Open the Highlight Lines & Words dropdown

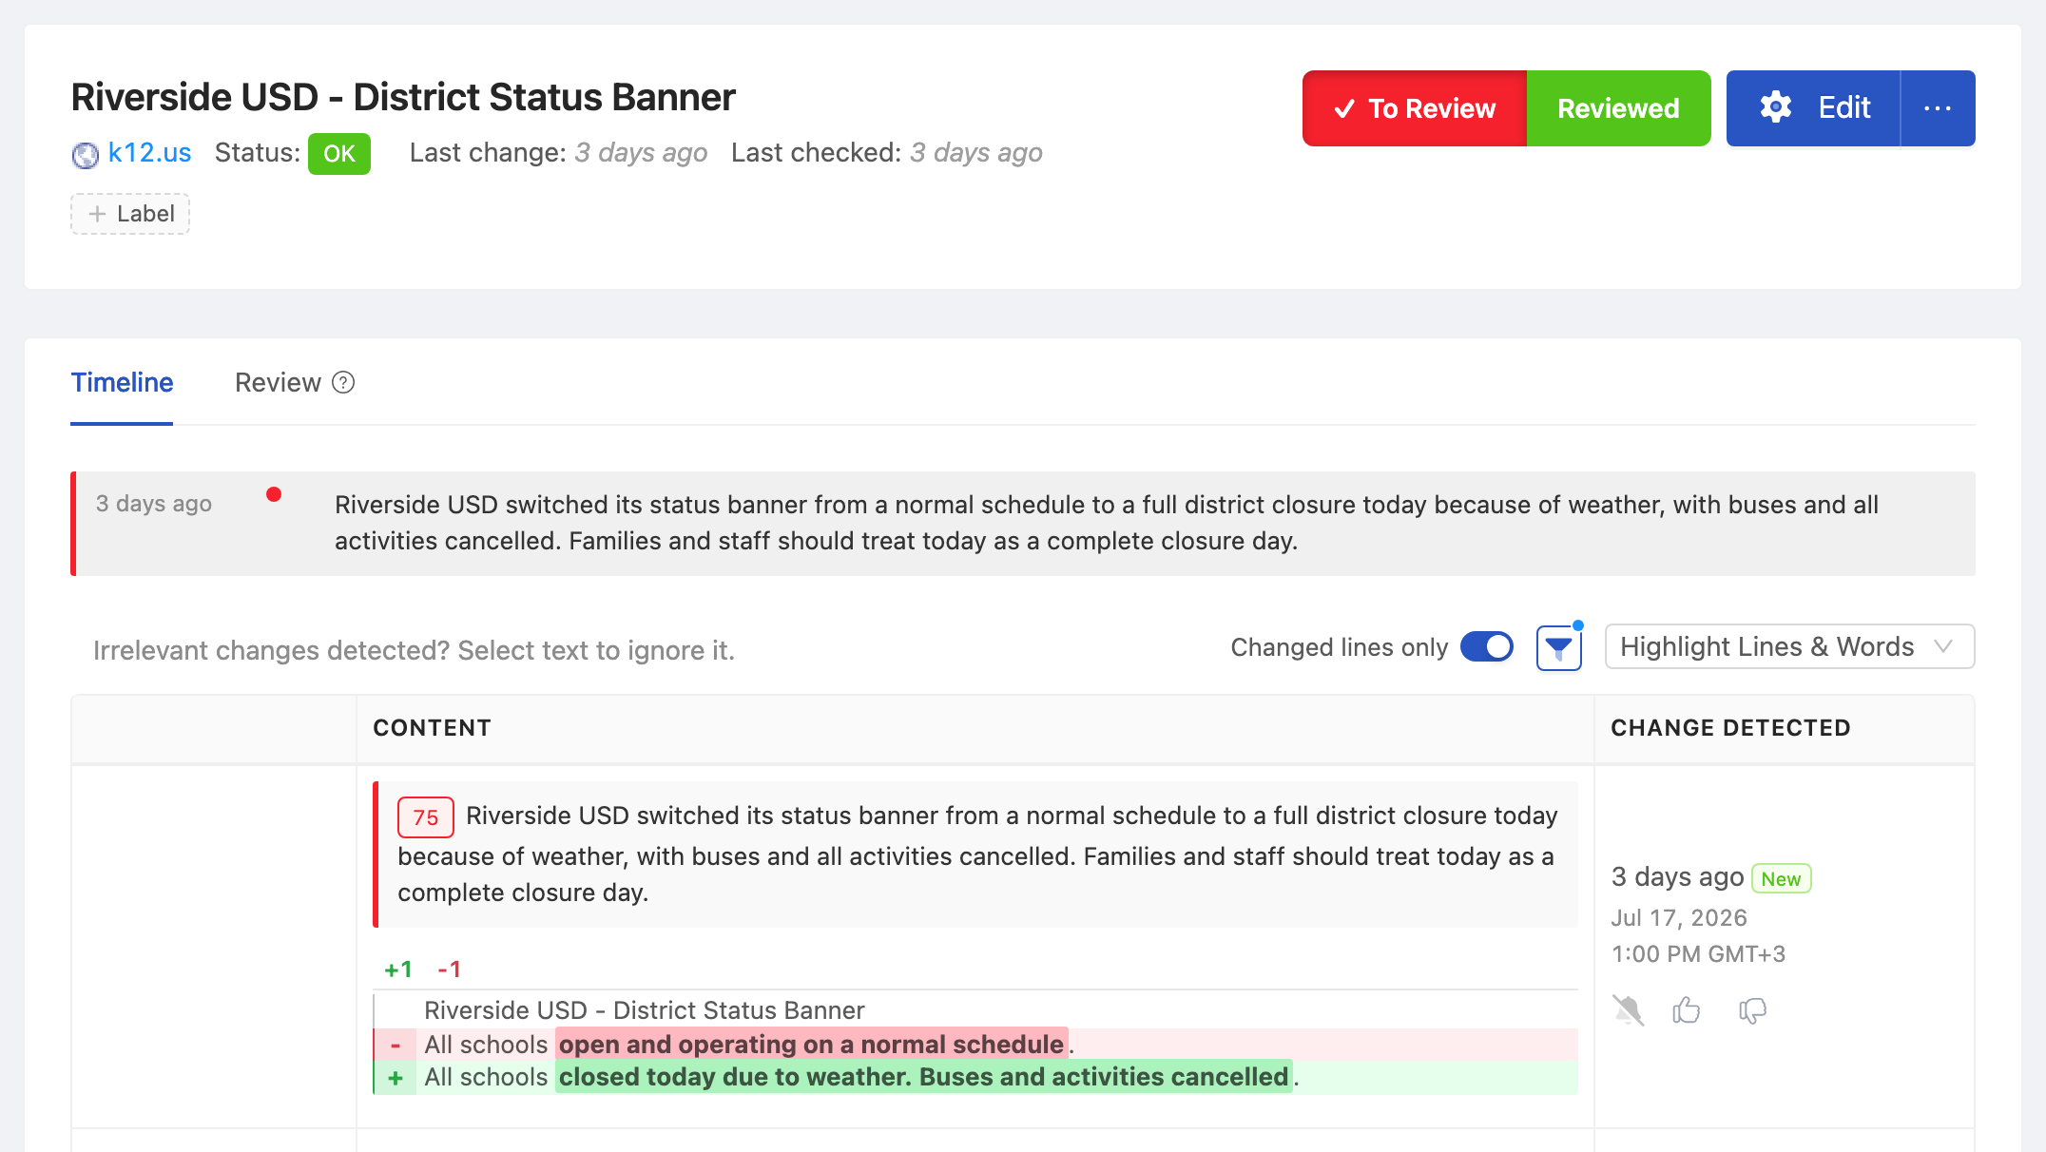point(1789,647)
